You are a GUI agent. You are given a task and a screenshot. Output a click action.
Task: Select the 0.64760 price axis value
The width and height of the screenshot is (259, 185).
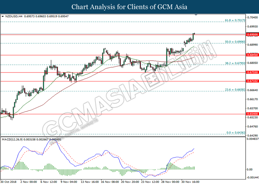point(252,127)
